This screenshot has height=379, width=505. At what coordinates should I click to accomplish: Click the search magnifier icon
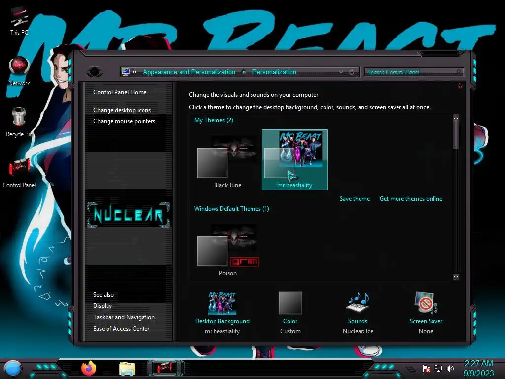pos(459,72)
